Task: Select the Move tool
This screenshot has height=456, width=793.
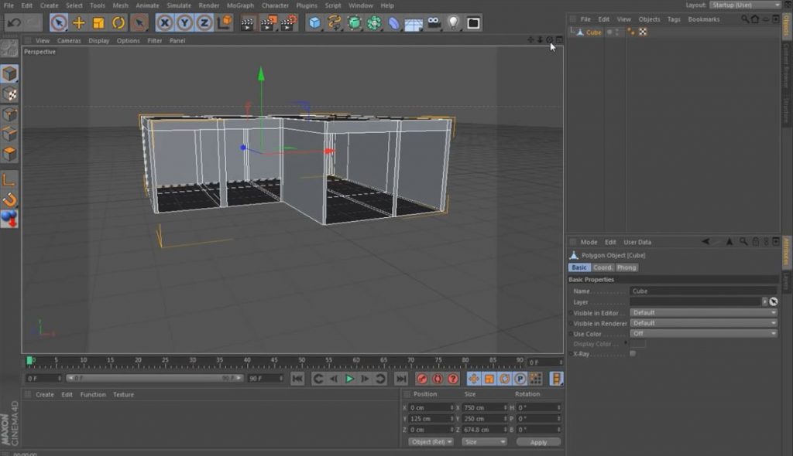Action: 77,24
